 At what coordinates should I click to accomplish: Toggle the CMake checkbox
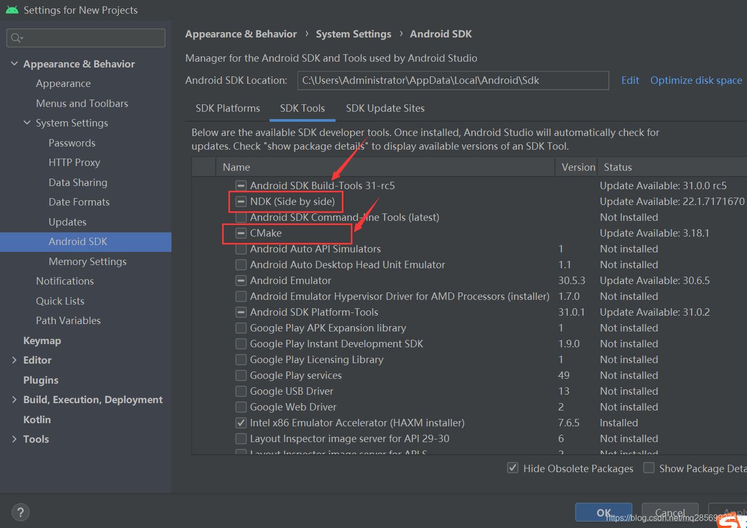coord(241,233)
